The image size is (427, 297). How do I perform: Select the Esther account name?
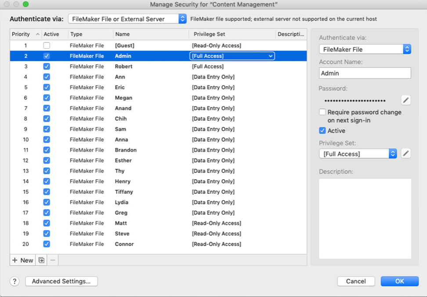click(123, 160)
